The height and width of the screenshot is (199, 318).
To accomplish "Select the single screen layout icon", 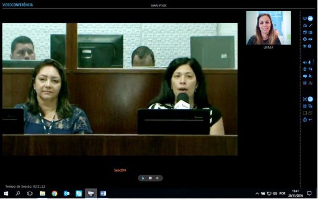I will (x=305, y=113).
